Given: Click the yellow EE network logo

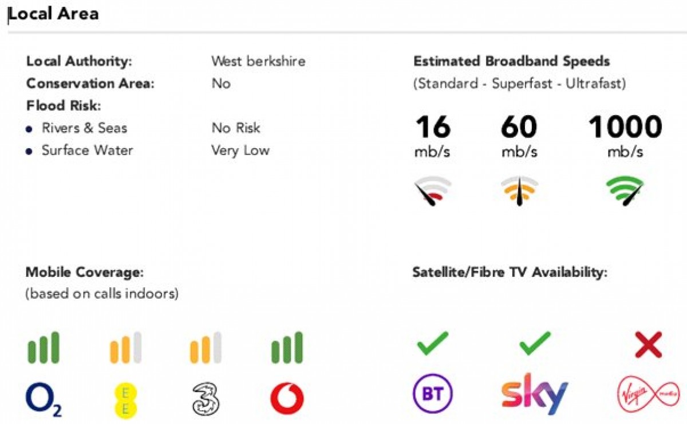Looking at the screenshot, I should click(x=125, y=399).
